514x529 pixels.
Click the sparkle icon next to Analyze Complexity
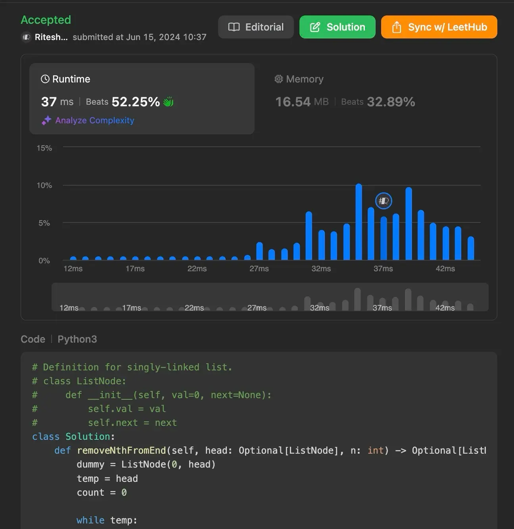point(46,120)
